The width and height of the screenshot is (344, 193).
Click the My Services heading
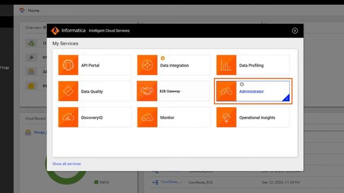[66, 43]
